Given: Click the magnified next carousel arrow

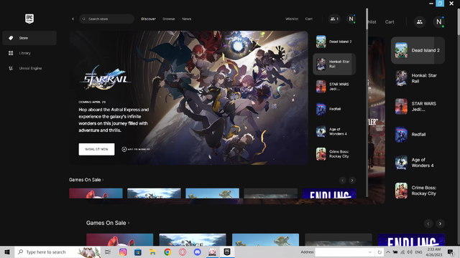Looking at the screenshot, I should click(440, 224).
